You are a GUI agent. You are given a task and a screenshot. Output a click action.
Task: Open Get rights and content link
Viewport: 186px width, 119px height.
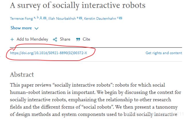(x=164, y=53)
